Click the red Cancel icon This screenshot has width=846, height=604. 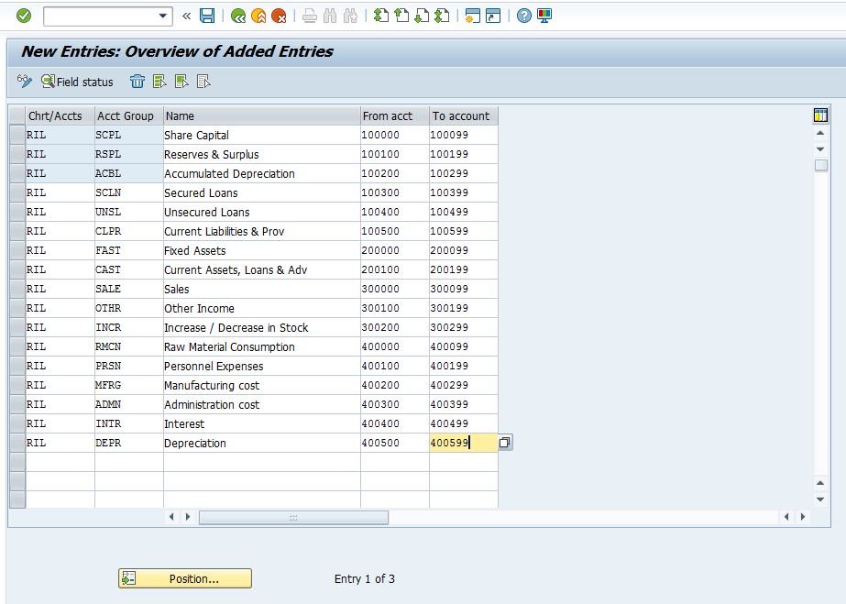tap(279, 16)
